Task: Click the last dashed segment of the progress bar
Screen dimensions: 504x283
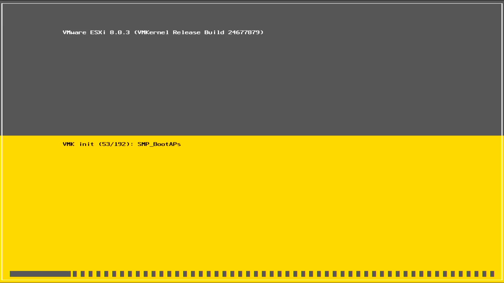Action: pyautogui.click(x=492, y=274)
